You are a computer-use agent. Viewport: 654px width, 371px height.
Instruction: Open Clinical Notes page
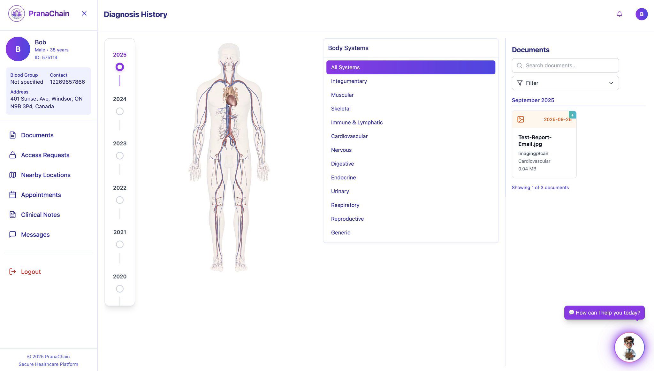(40, 215)
